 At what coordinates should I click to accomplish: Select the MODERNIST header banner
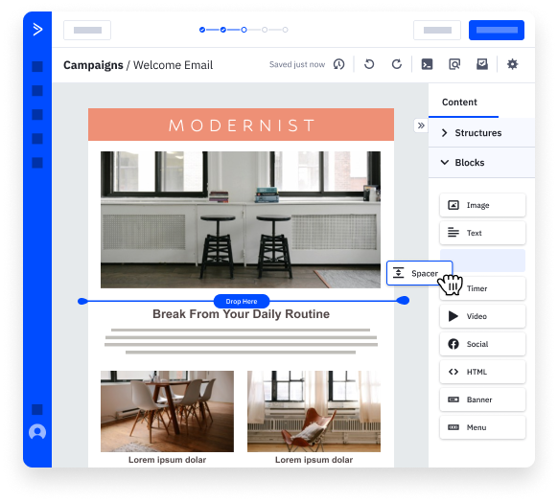241,125
